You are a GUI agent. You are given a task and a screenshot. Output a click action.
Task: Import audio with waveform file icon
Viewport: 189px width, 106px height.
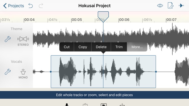pyautogui.click(x=104, y=104)
